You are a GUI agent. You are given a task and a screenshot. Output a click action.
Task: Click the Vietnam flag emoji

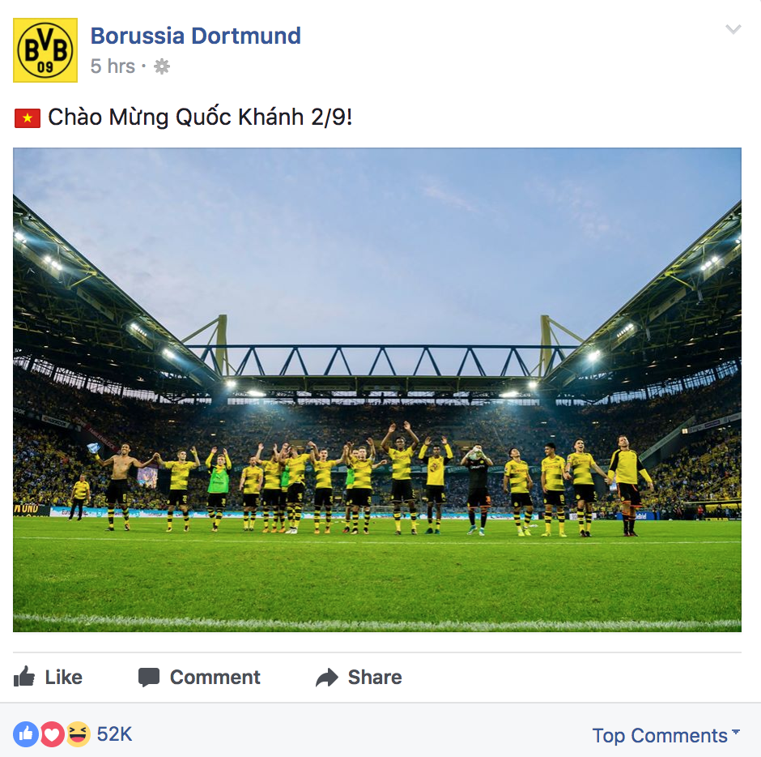(28, 118)
